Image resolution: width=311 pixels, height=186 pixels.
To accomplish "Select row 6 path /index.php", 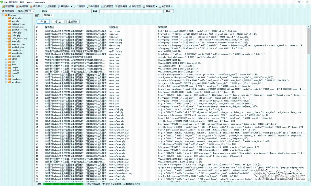I will [114, 45].
